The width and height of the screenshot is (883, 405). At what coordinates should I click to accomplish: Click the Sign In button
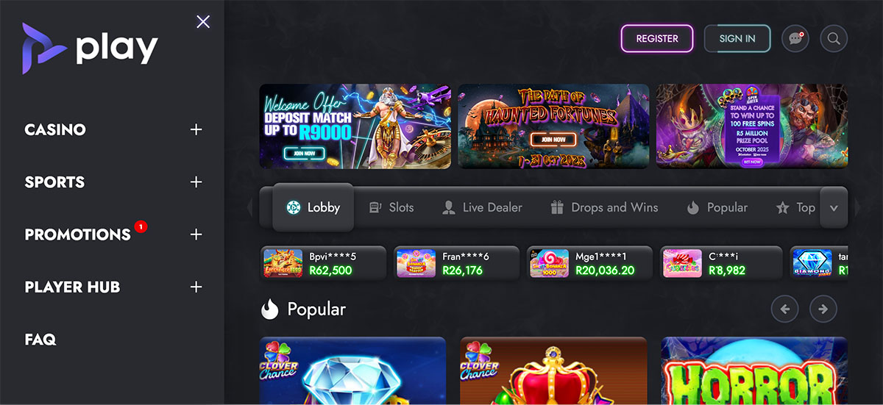pyautogui.click(x=737, y=38)
